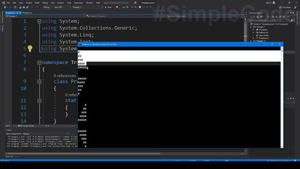The image size is (300, 169).
Task: Click the Open File folder icon
Action: point(20,8)
